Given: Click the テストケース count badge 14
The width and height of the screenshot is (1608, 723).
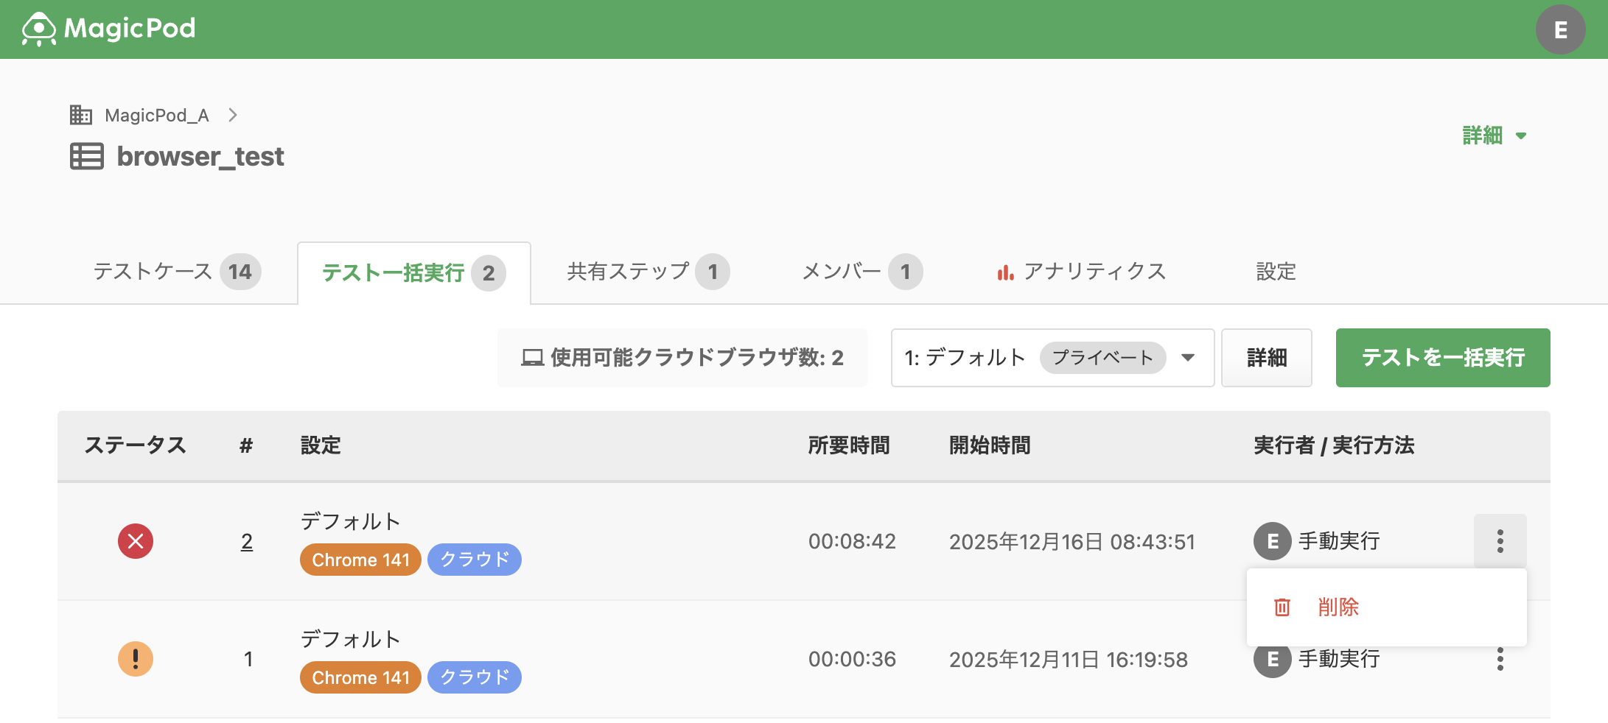Looking at the screenshot, I should [x=240, y=272].
